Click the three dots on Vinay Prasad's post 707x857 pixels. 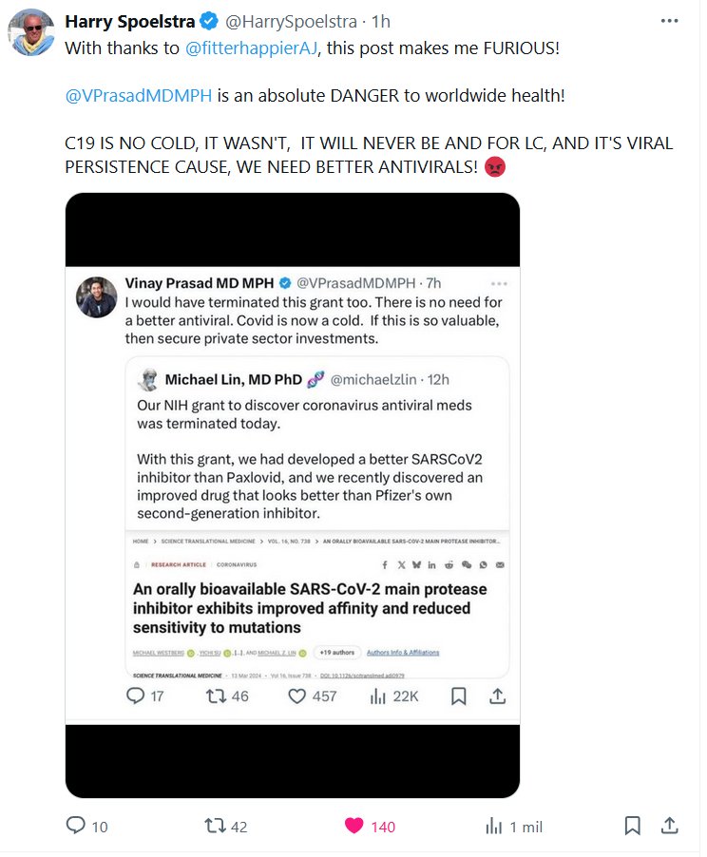tap(499, 283)
